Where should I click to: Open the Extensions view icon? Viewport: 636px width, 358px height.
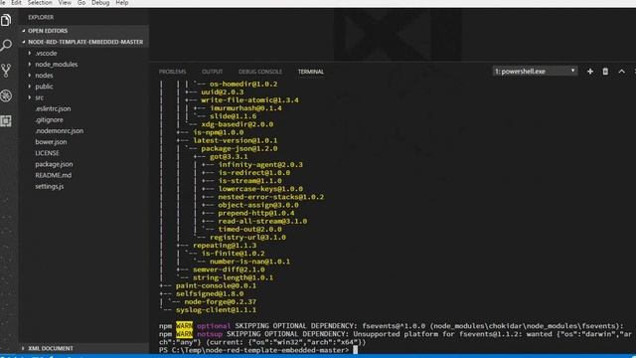(x=6, y=121)
